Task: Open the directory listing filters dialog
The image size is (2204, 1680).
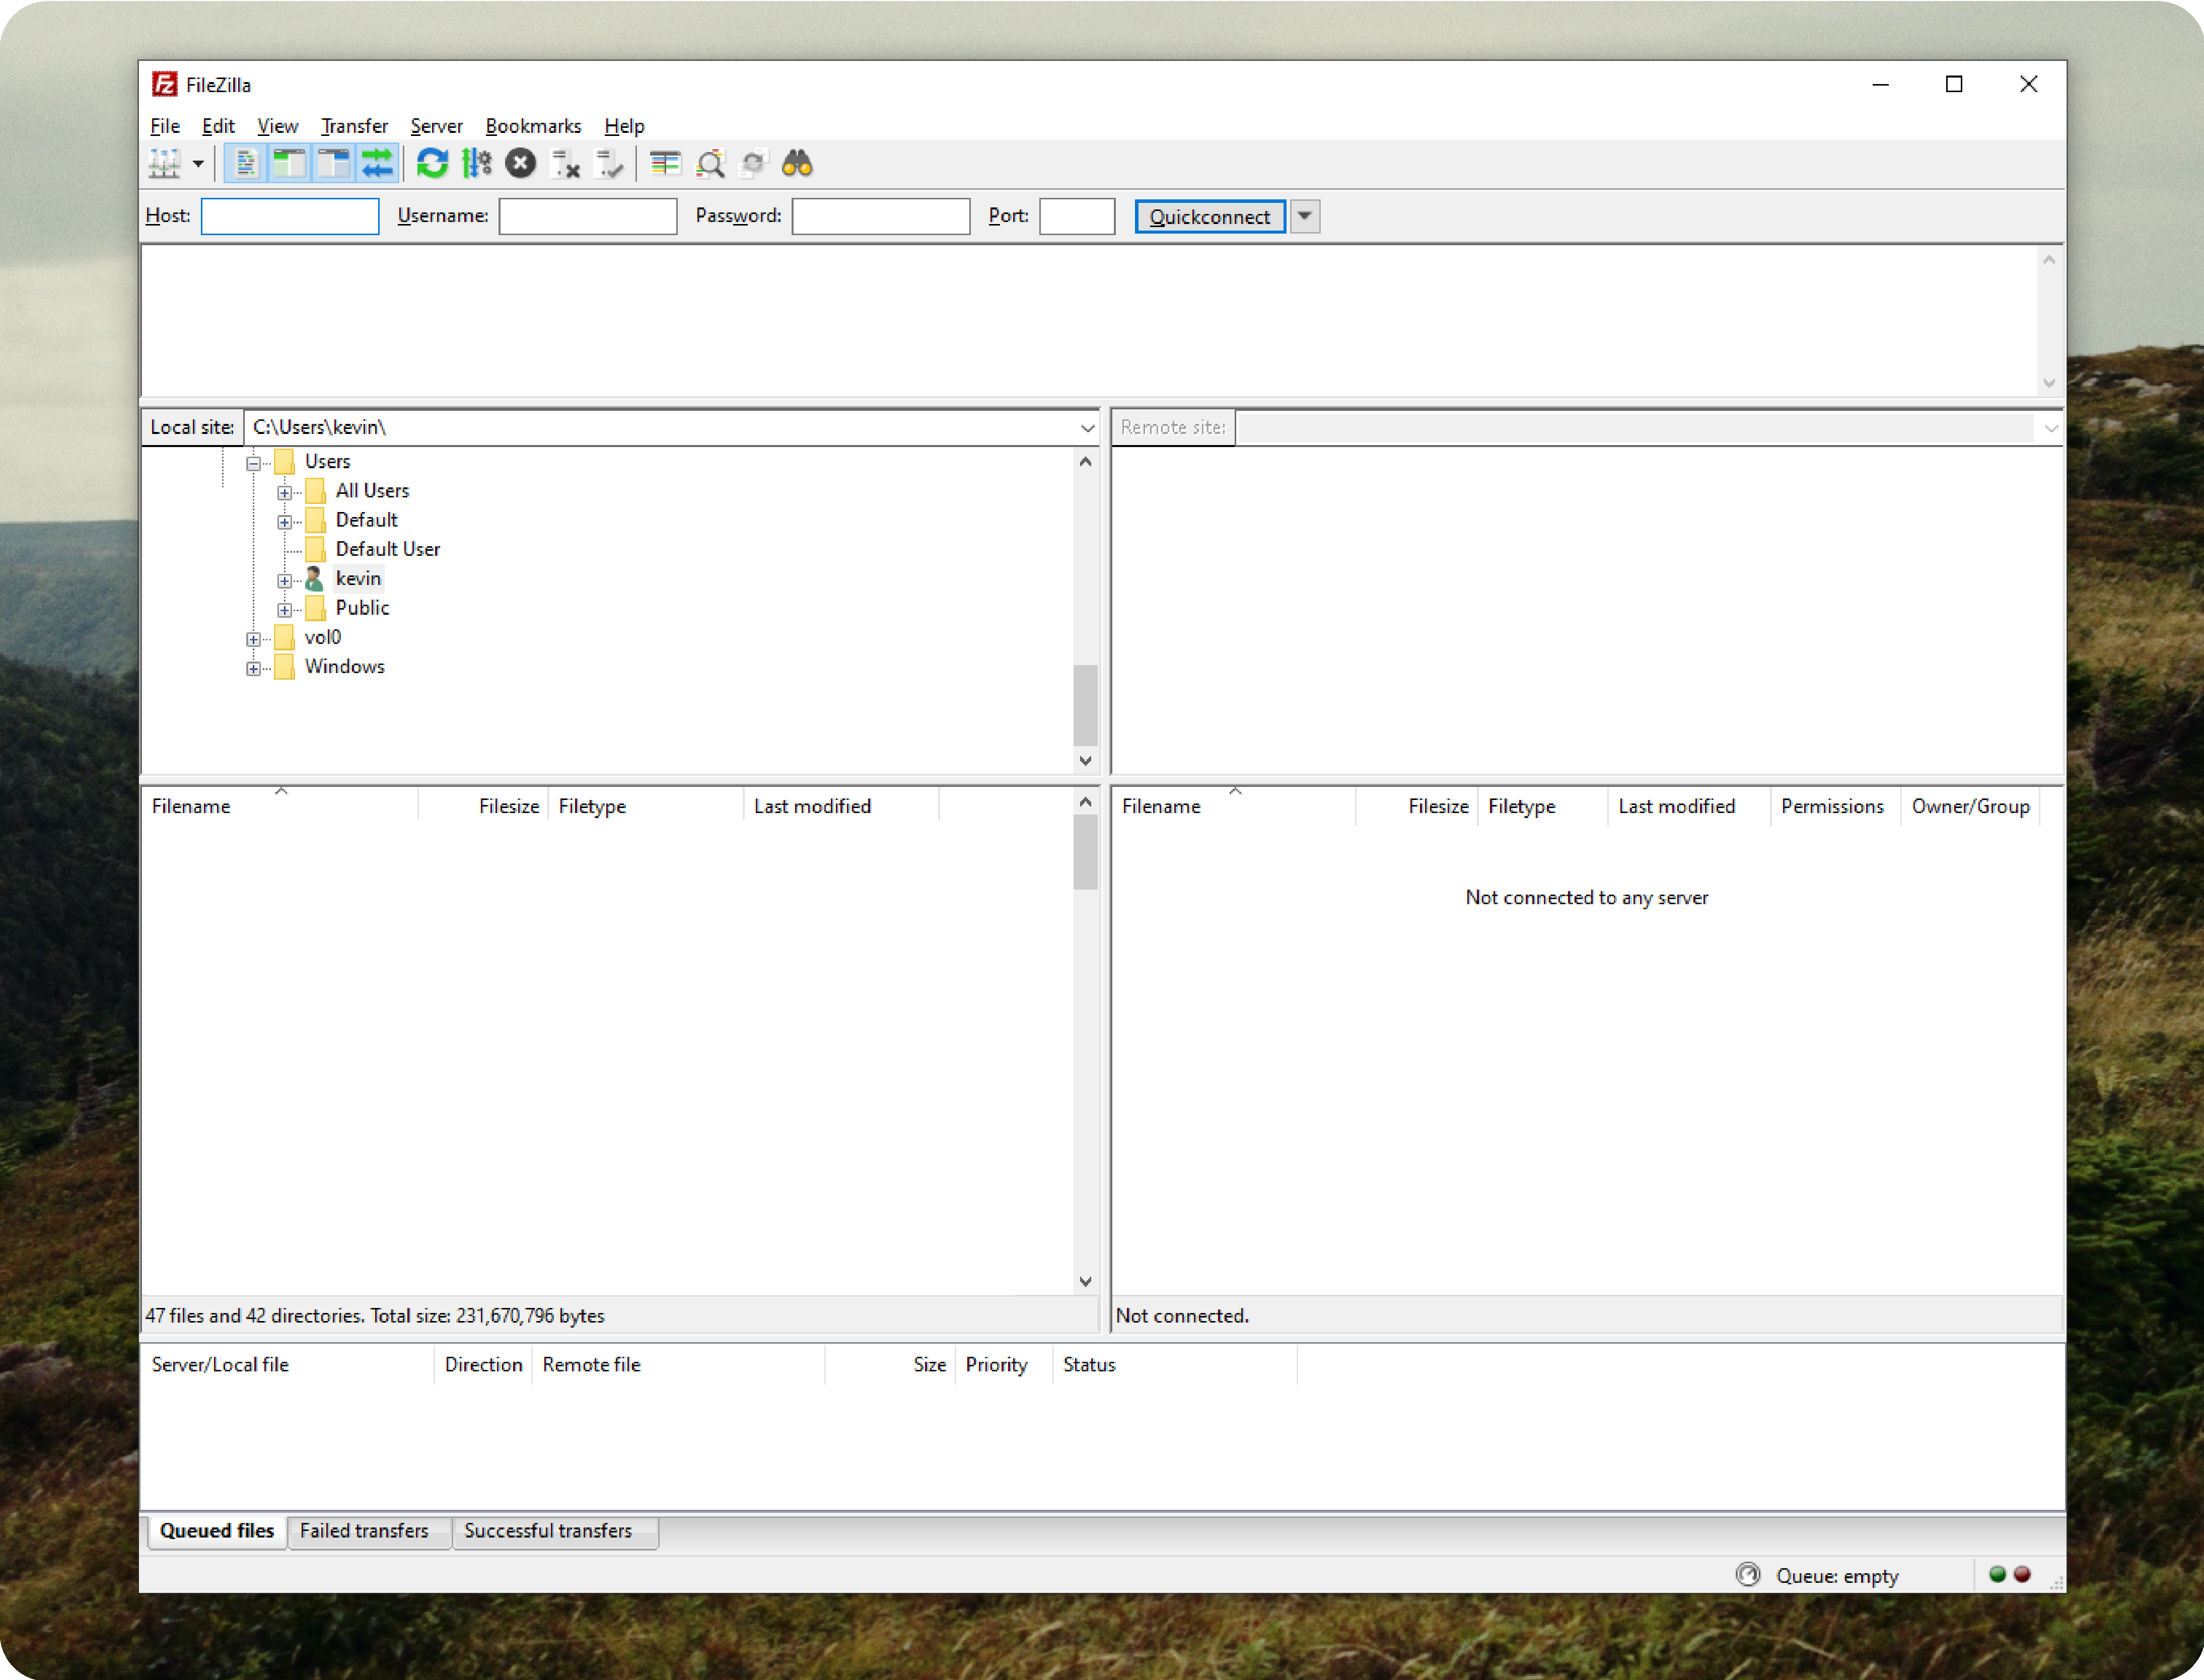Action: 665,163
